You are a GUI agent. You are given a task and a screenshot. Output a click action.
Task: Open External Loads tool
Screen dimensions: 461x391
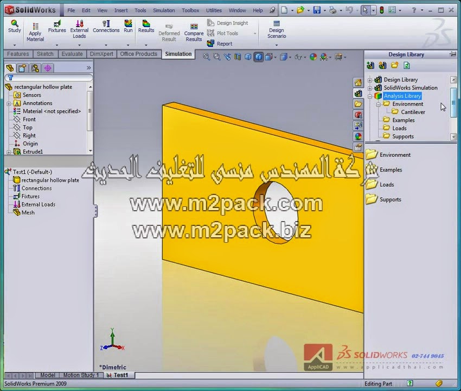(x=79, y=29)
